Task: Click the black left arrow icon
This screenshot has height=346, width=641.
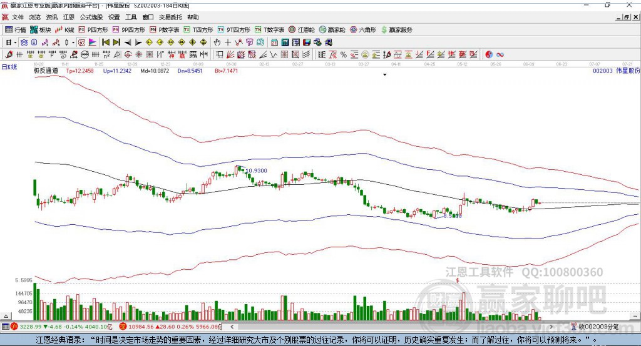Action: pyautogui.click(x=128, y=42)
